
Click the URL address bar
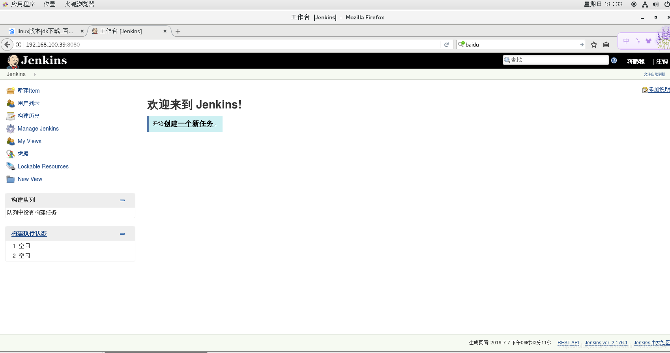[x=232, y=45]
